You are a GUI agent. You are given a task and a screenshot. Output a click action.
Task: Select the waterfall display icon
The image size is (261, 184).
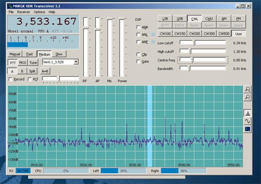tap(248, 129)
